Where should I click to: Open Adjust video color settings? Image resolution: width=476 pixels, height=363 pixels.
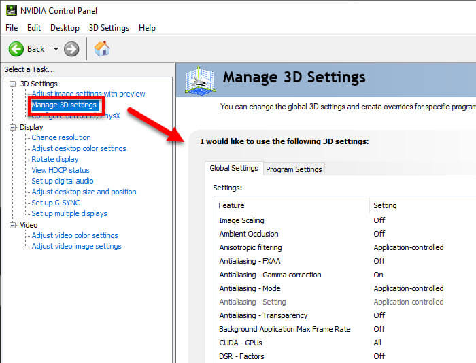point(75,235)
